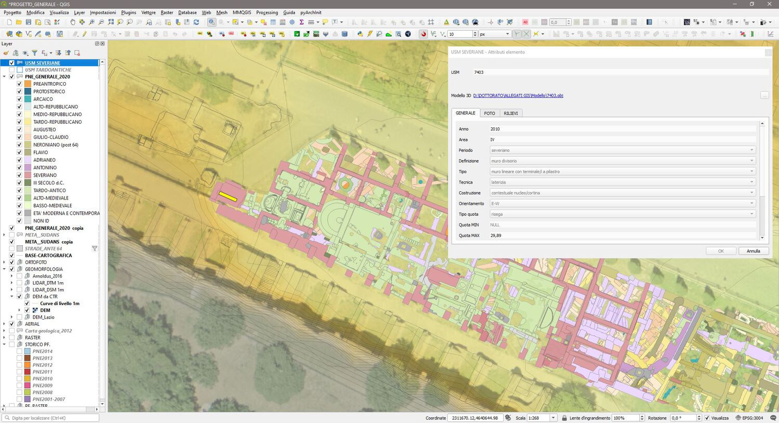This screenshot has height=423, width=779.
Task: Open the Processing menu
Action: [266, 12]
